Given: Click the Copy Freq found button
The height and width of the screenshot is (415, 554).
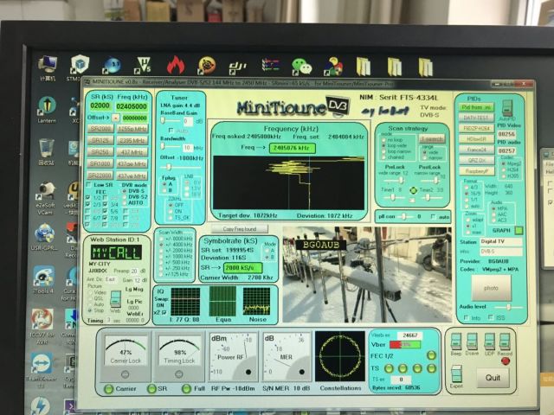Looking at the screenshot, I should coord(240,229).
